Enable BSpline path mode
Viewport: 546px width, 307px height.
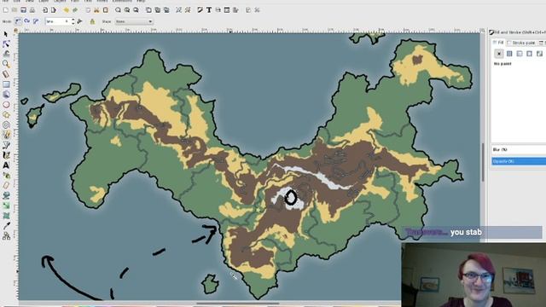coord(36,21)
